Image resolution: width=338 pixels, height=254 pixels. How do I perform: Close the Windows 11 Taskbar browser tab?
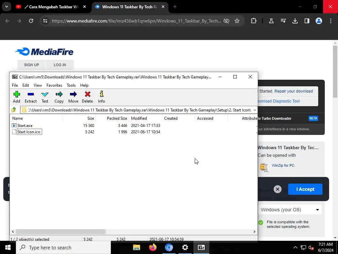163,7
